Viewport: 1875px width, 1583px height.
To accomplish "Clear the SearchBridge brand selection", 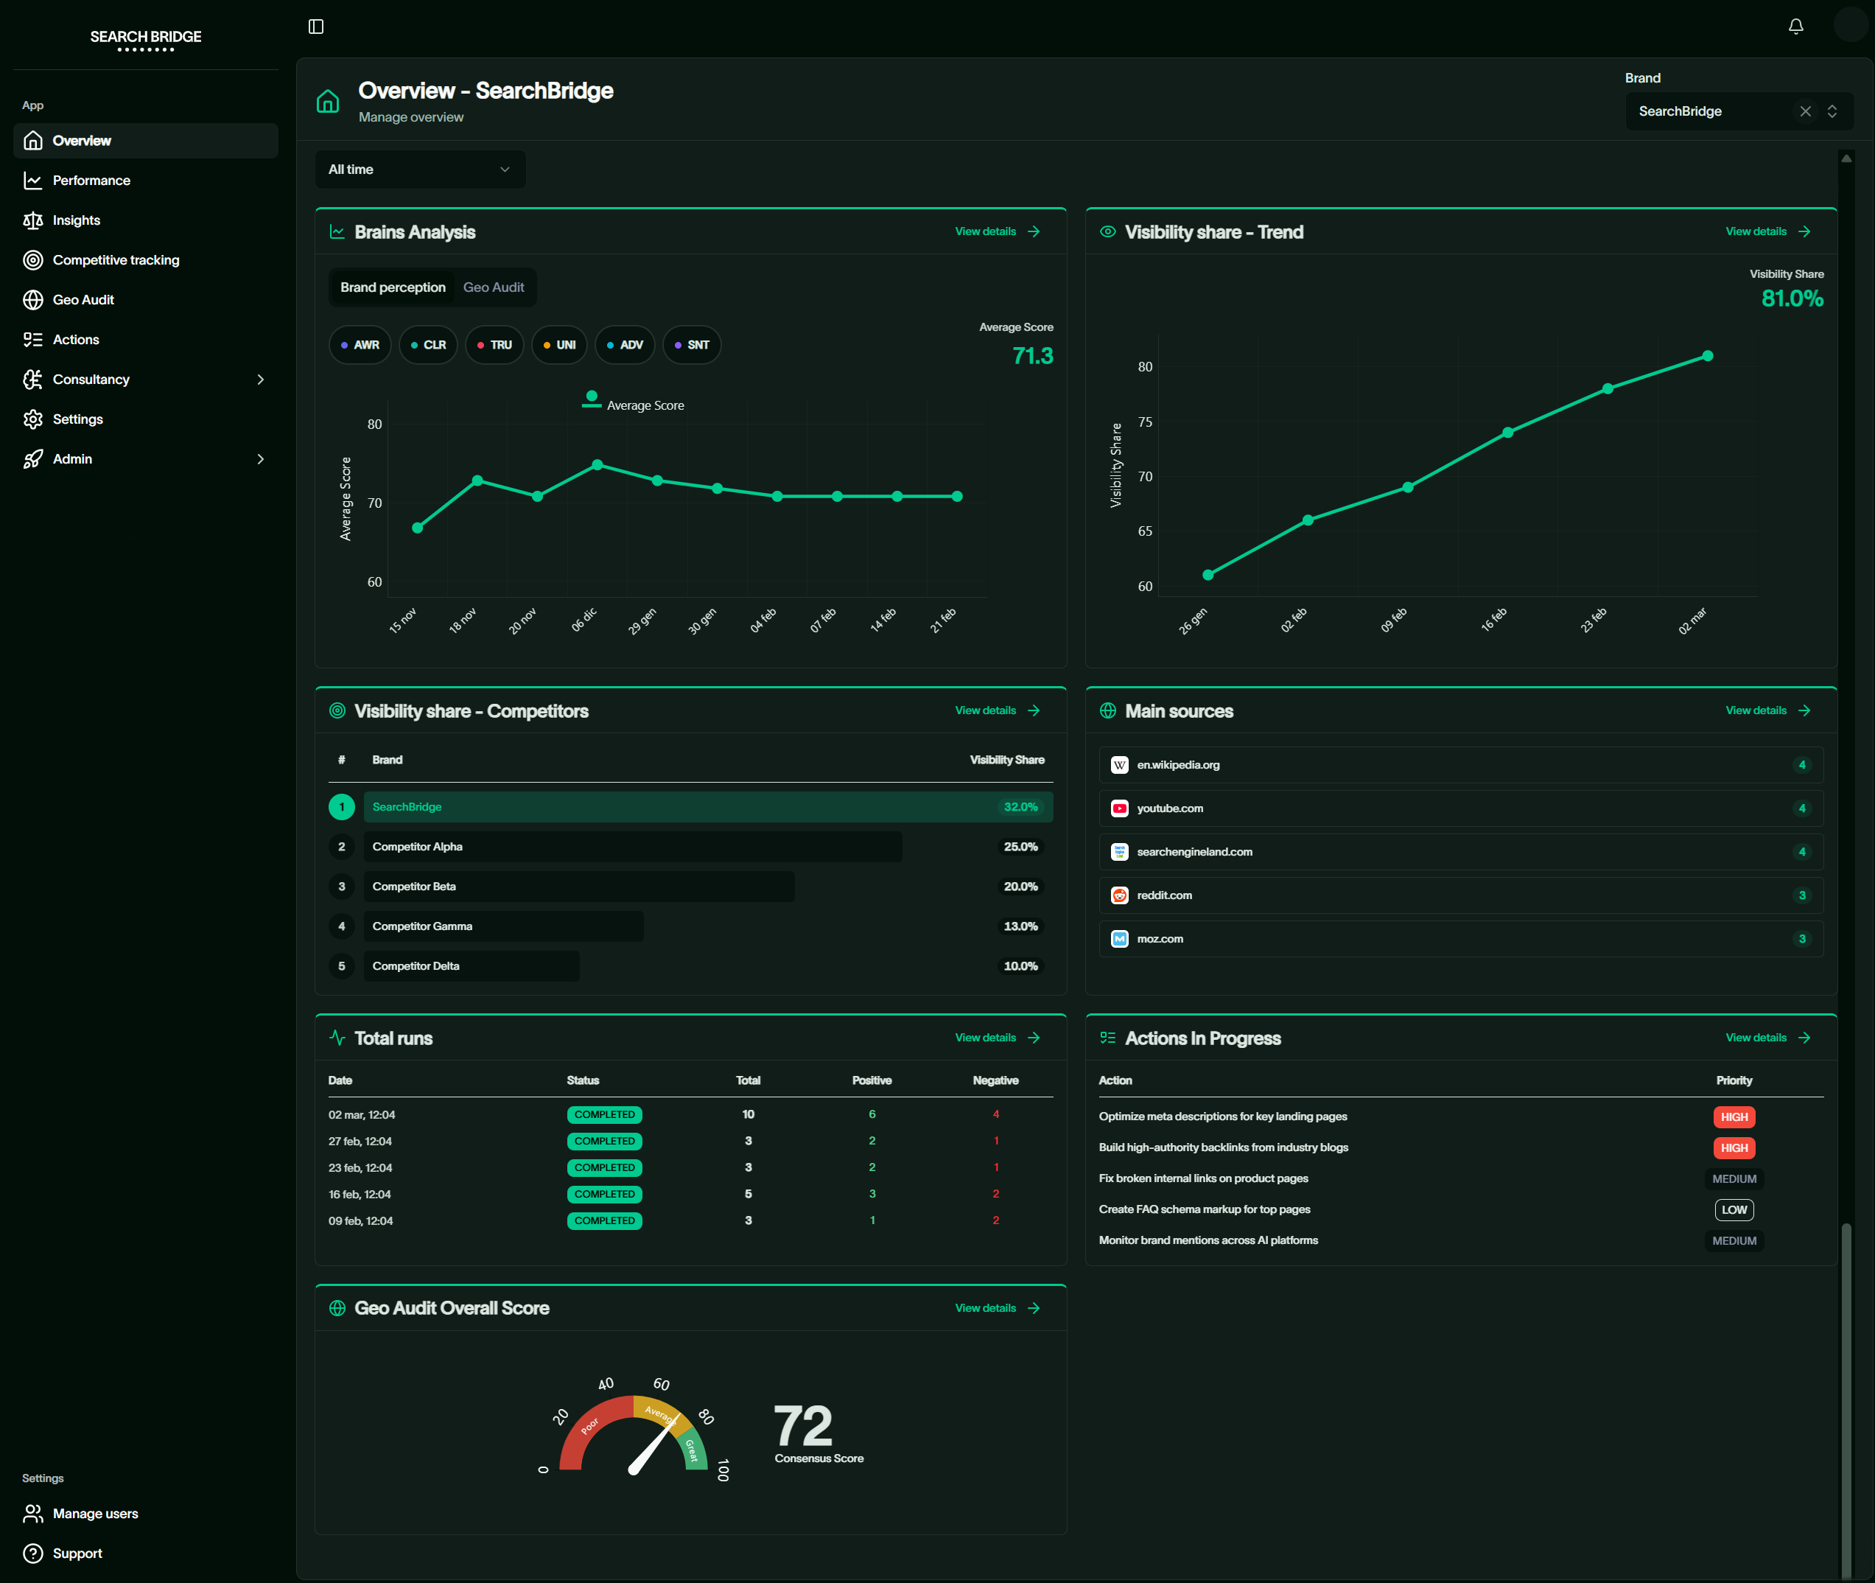I will click(x=1806, y=111).
